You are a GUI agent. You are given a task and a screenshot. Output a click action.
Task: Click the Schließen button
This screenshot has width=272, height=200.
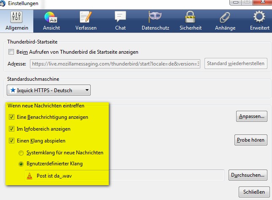tap(254, 192)
